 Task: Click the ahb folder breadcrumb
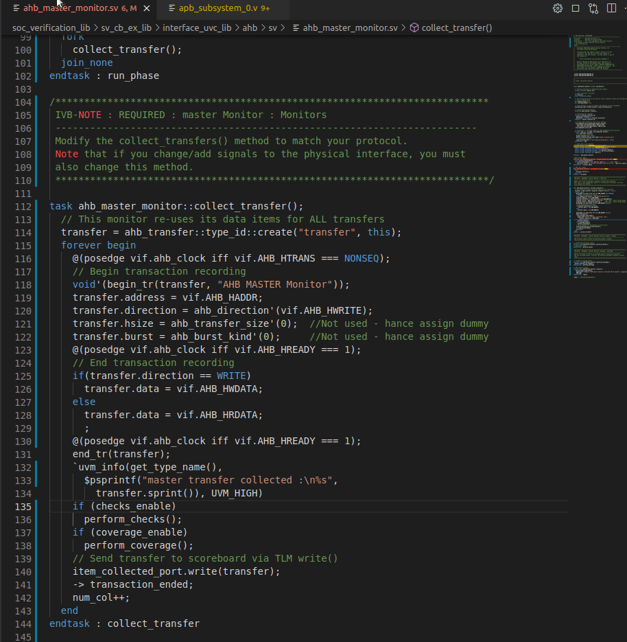(x=250, y=28)
